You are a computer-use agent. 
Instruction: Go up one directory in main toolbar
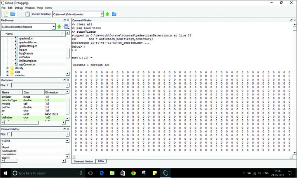107,14
